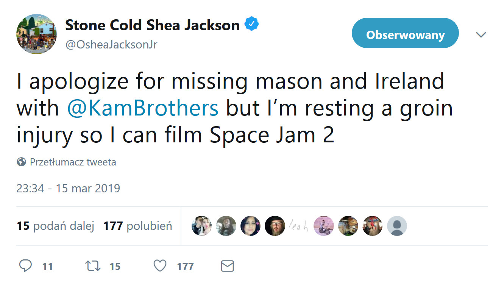
Task: Open the @OsheaJacksonJr handle
Action: tap(111, 45)
